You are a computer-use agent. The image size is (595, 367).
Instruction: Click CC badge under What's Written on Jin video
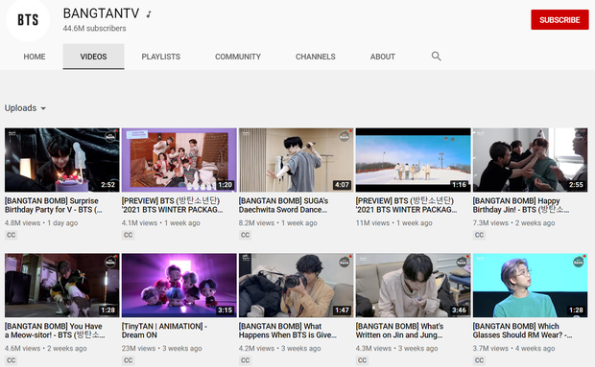(363, 360)
